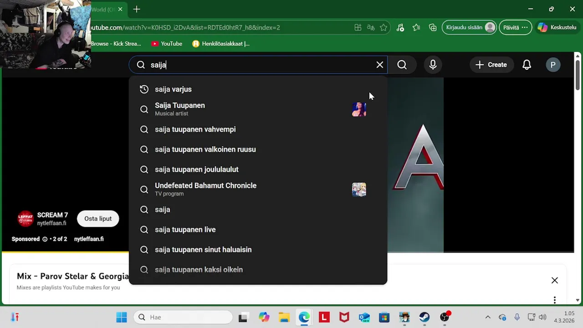Click the translate page icon in address bar

click(x=371, y=27)
